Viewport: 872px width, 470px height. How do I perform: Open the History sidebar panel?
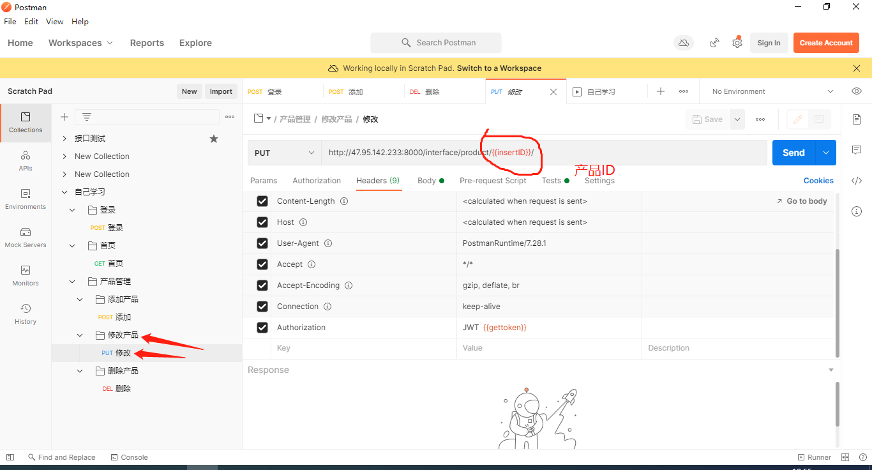pyautogui.click(x=26, y=314)
